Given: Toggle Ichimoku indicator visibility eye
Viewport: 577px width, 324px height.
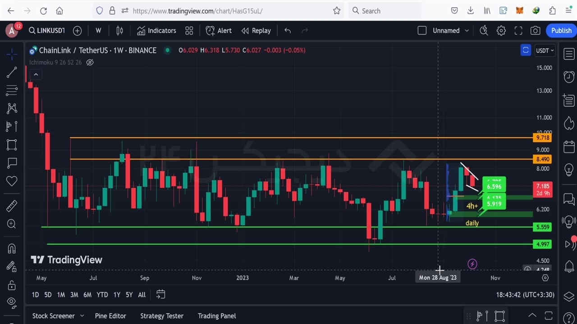Looking at the screenshot, I should [x=90, y=63].
